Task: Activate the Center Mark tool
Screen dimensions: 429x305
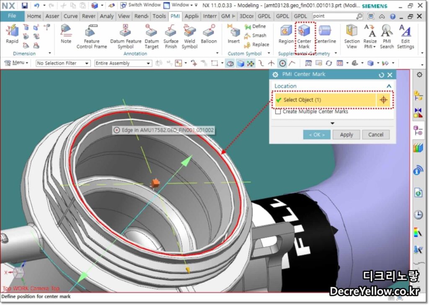Action: (x=304, y=37)
